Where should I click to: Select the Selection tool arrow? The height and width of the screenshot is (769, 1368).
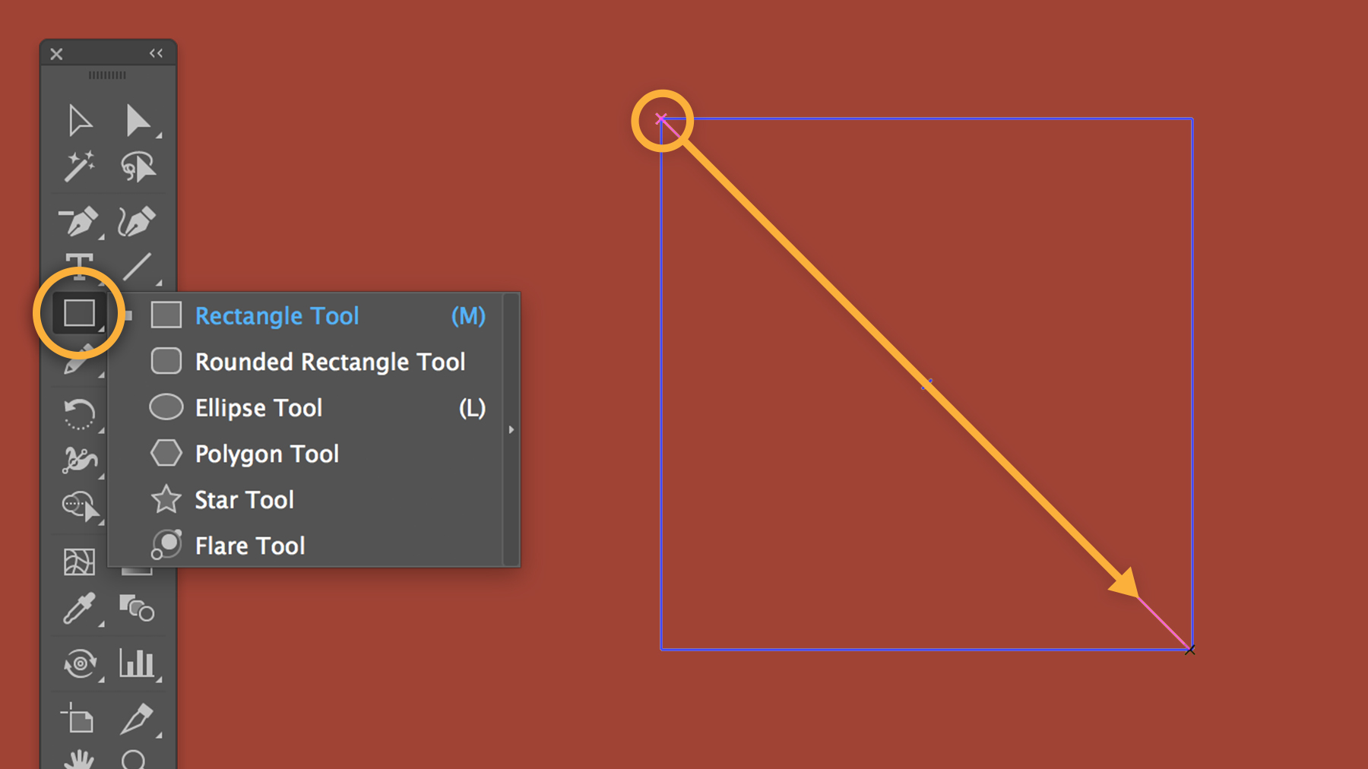(x=79, y=121)
